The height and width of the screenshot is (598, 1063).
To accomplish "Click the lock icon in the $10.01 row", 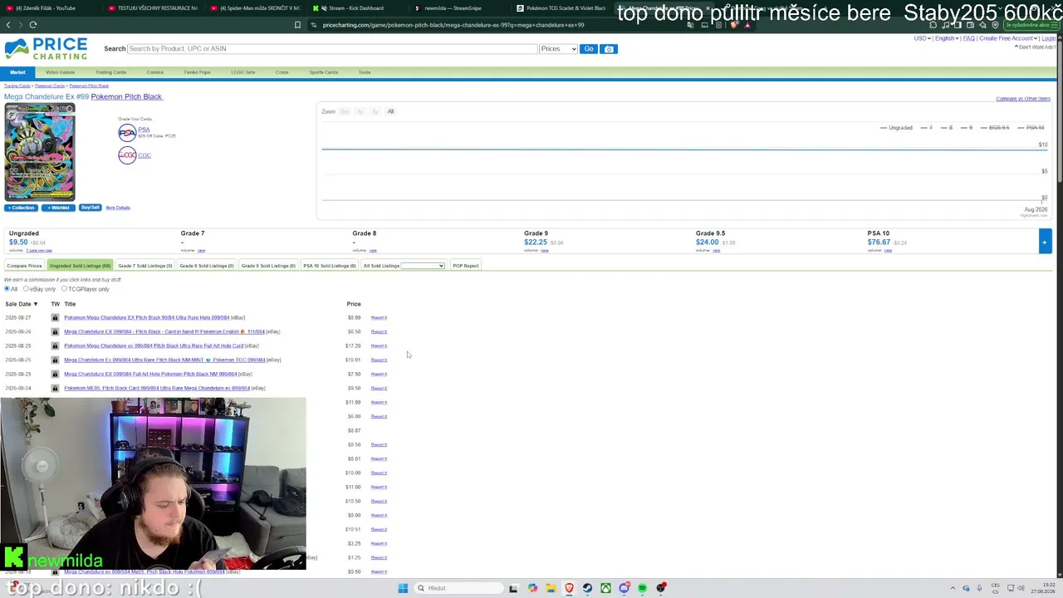I will coord(55,360).
